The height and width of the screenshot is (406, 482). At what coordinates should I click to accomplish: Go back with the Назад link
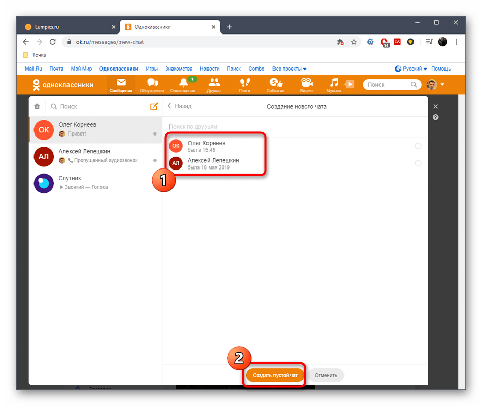180,106
